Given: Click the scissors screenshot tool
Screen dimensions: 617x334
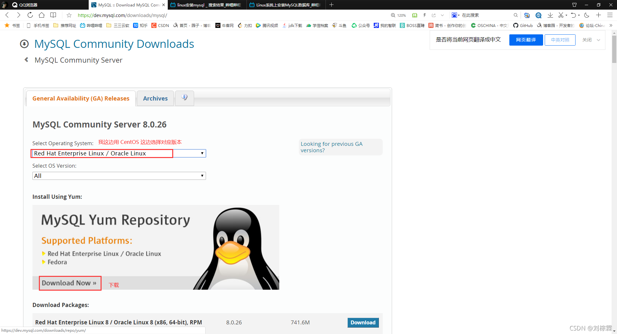Looking at the screenshot, I should (x=561, y=15).
